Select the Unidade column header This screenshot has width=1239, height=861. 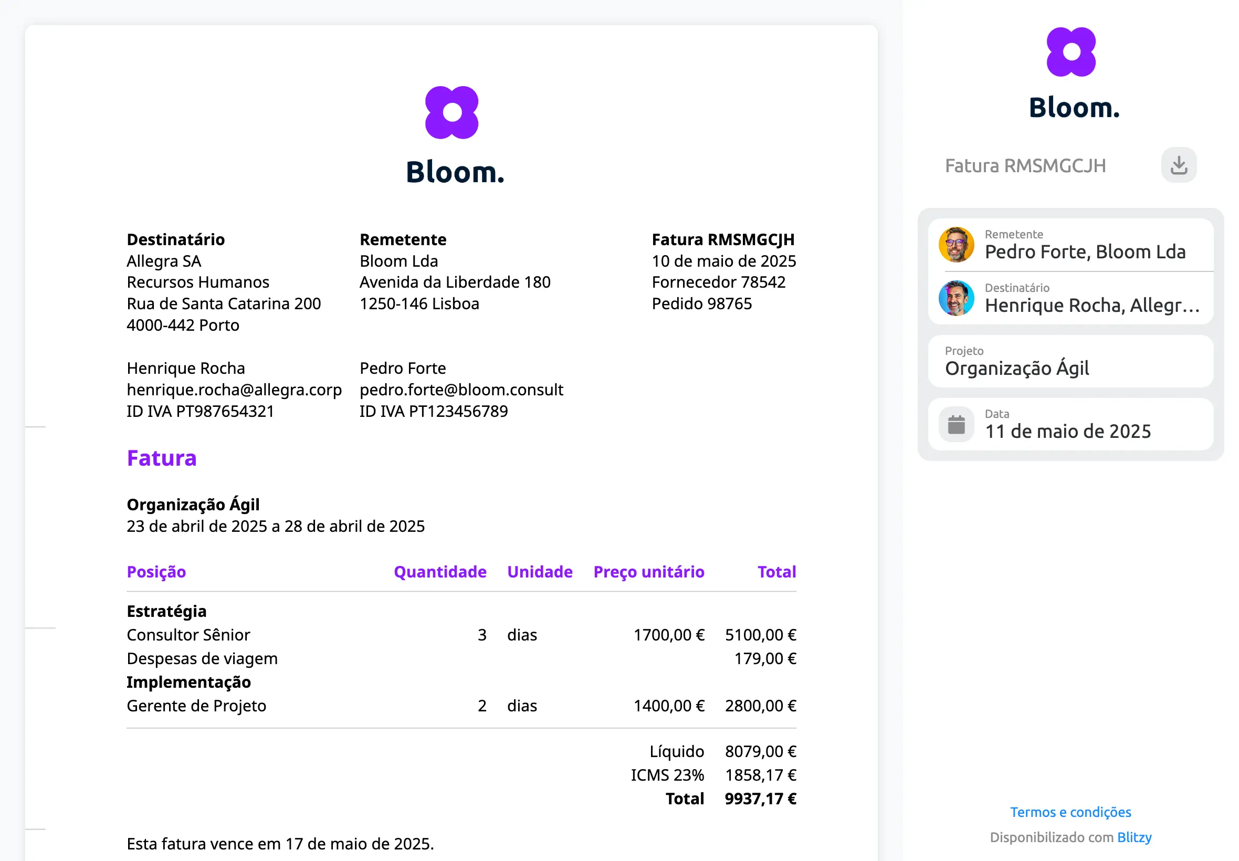[539, 572]
